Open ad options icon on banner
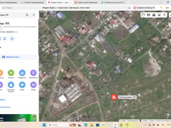The image size is (171, 128). click(x=34, y=117)
